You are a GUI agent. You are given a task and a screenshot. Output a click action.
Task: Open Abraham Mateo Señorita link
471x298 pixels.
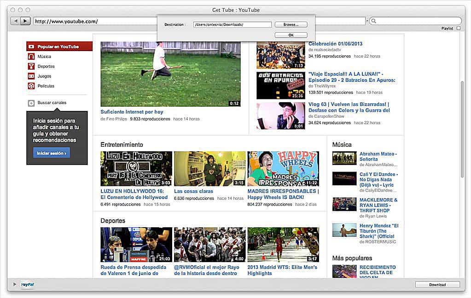point(378,156)
